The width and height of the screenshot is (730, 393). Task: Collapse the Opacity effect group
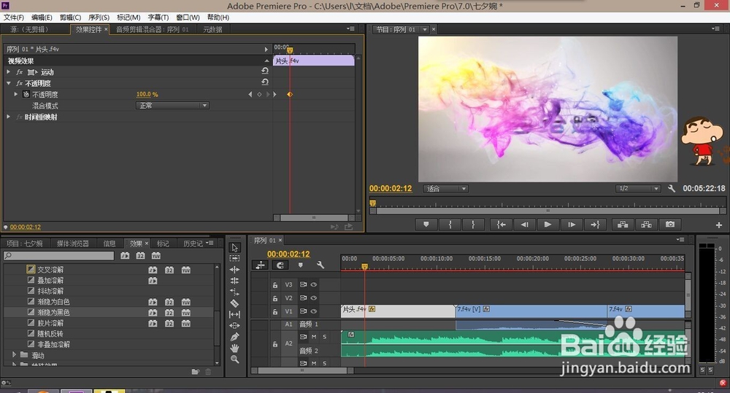point(8,83)
